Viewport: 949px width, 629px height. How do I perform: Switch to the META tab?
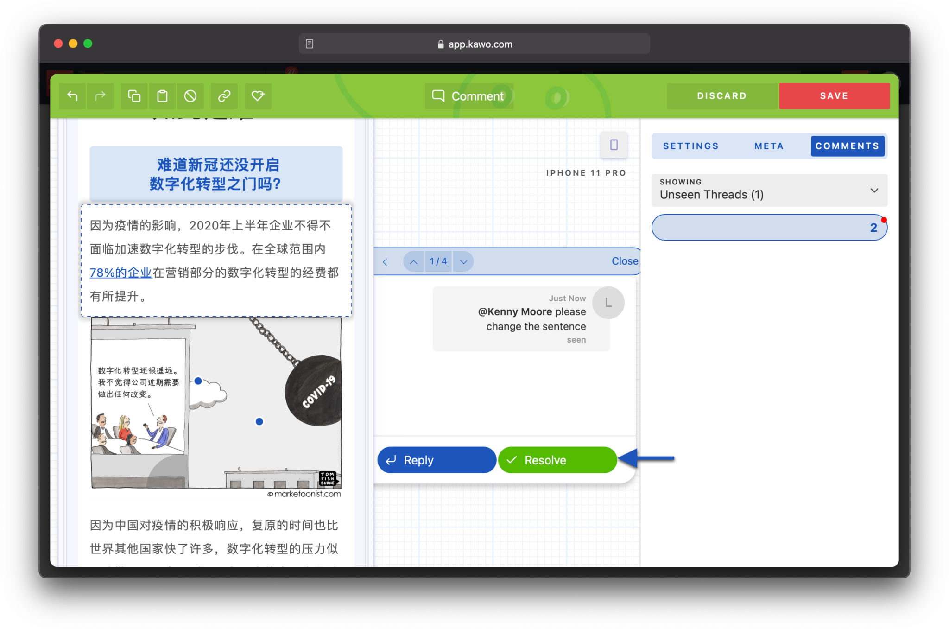click(x=768, y=146)
